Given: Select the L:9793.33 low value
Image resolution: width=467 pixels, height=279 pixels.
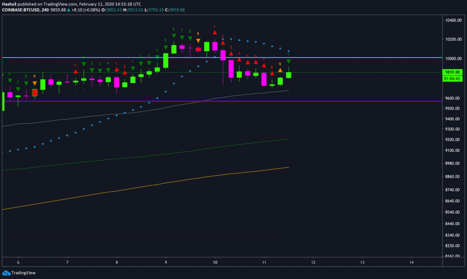Looking at the screenshot, I should point(154,10).
